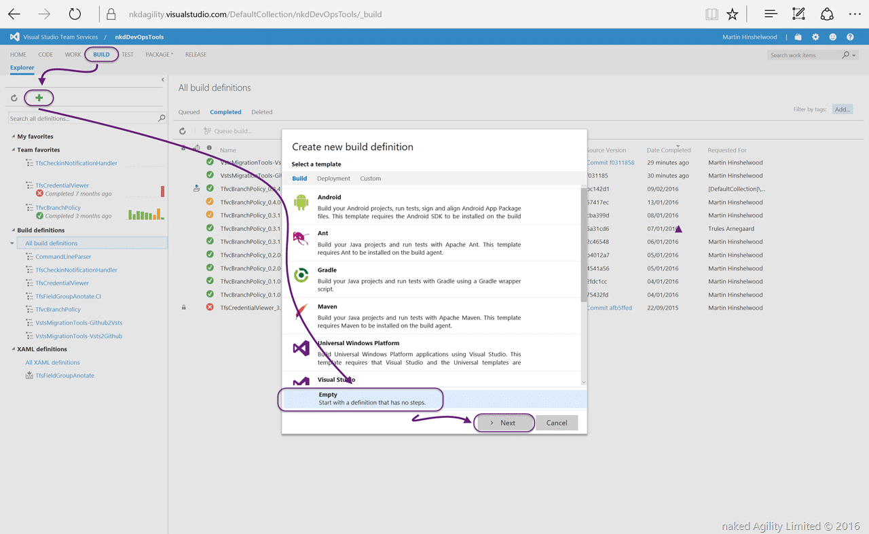Collapse the My favorites section
The width and height of the screenshot is (869, 534).
13,137
